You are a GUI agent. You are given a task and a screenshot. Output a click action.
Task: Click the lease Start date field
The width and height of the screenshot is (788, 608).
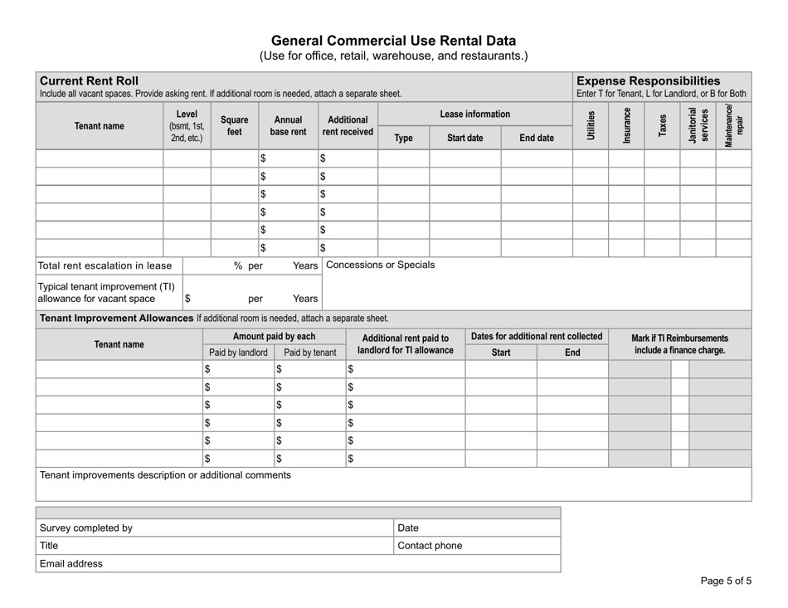pyautogui.click(x=466, y=157)
